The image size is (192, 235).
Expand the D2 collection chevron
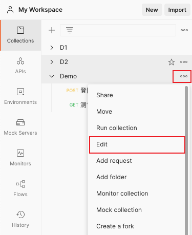pyautogui.click(x=52, y=62)
